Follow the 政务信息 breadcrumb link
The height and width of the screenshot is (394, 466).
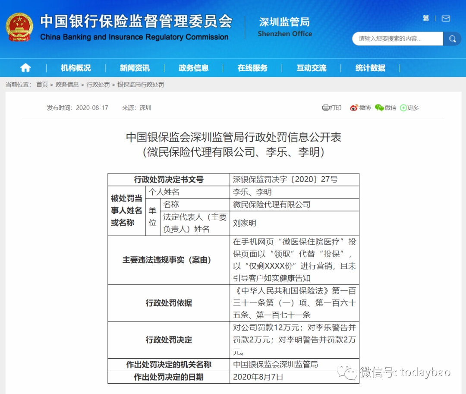pyautogui.click(x=67, y=85)
